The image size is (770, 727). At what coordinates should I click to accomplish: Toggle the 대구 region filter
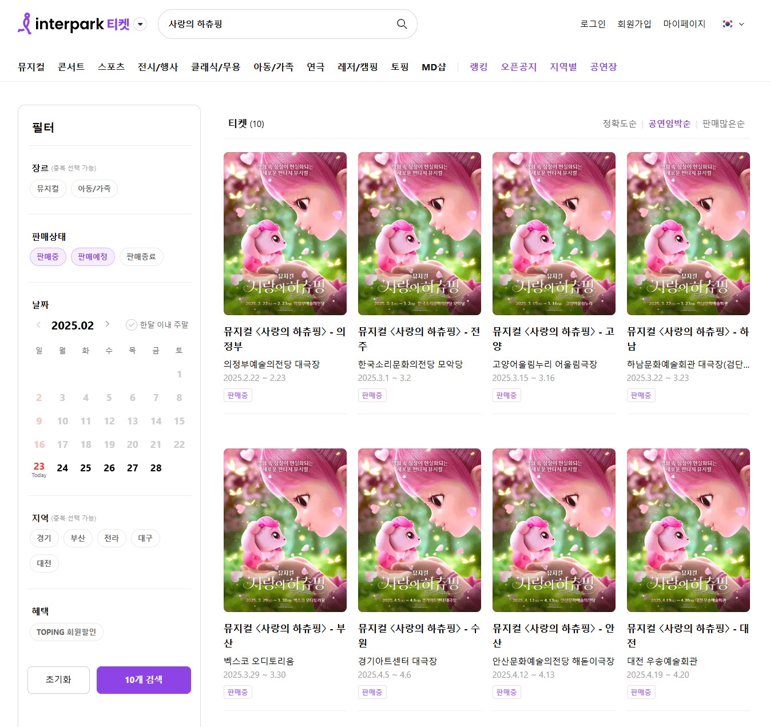pos(145,538)
